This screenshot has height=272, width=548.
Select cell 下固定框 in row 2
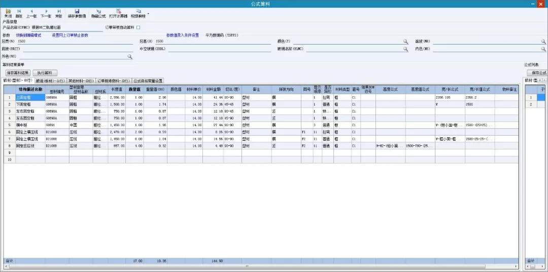pos(30,104)
